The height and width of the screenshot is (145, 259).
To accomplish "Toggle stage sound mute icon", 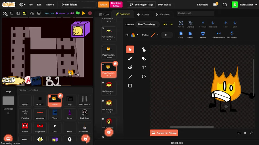I will click(72, 13).
